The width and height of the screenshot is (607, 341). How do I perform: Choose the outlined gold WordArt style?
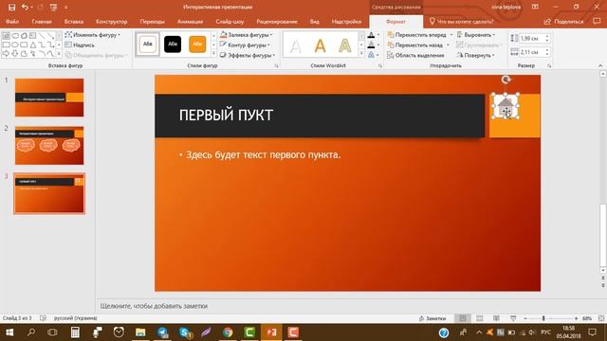[x=345, y=46]
